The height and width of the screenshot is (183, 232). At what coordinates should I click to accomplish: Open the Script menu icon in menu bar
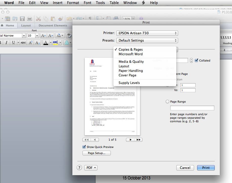pos(143,3)
